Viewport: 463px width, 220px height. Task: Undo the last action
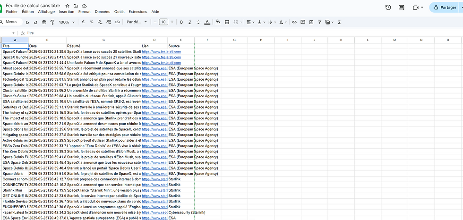pyautogui.click(x=27, y=22)
